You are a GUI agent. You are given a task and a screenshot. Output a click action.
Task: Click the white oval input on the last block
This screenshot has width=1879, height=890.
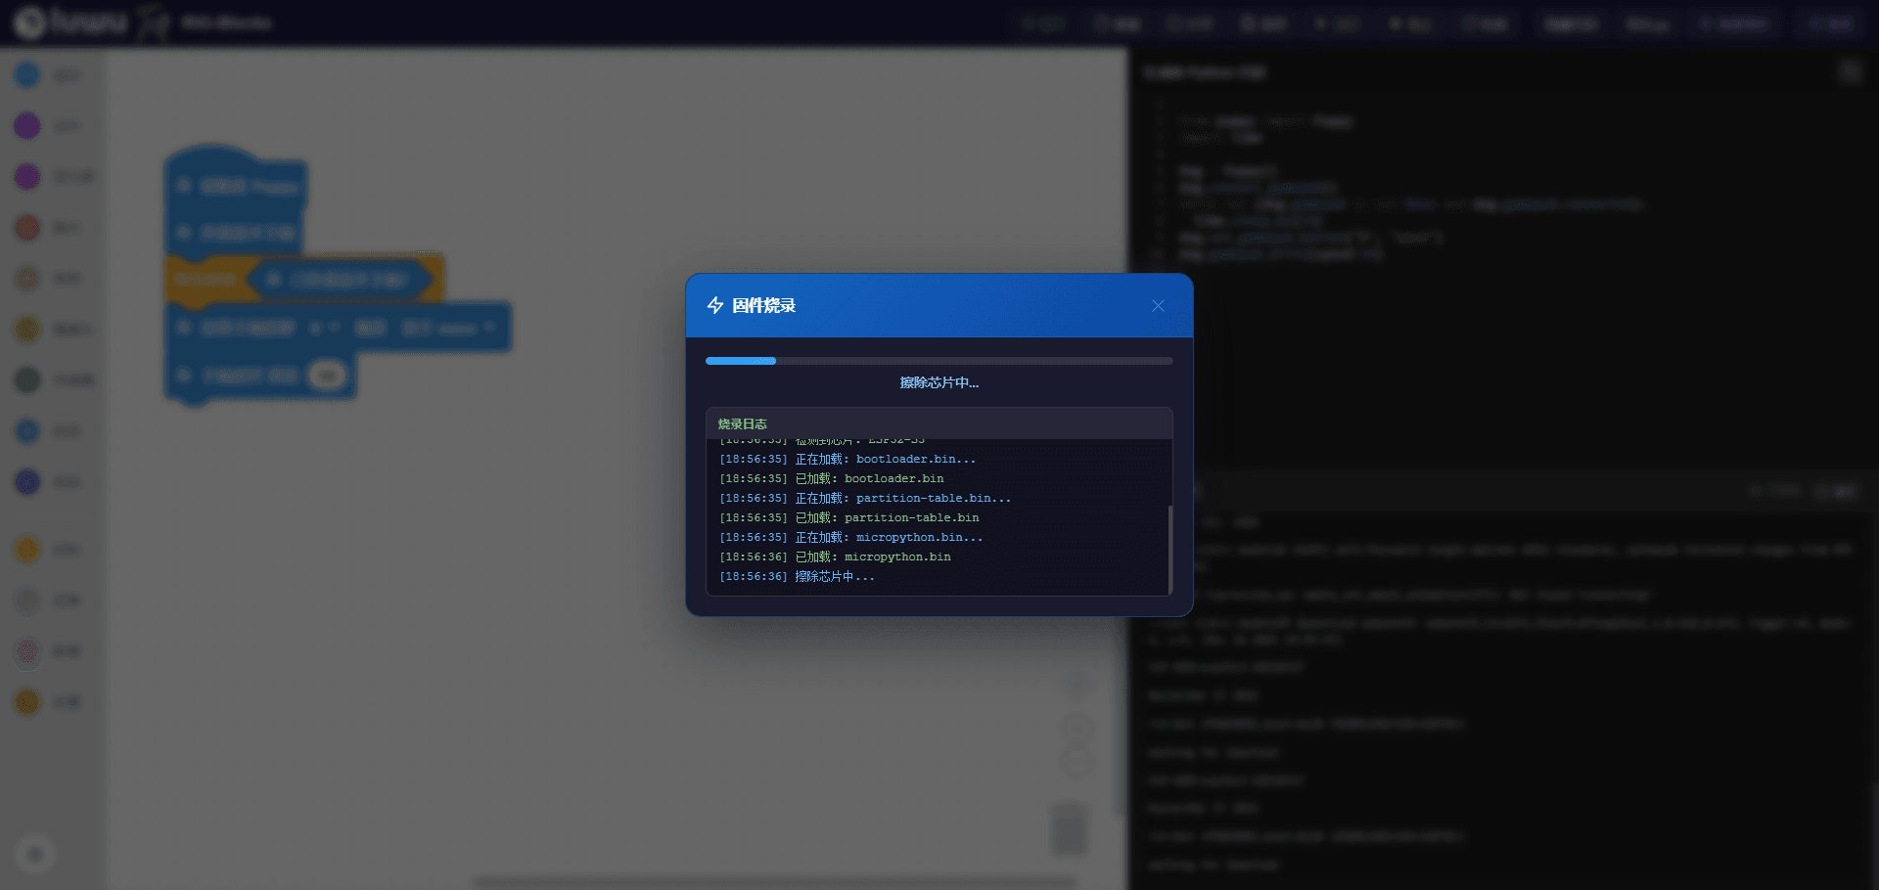coord(328,376)
